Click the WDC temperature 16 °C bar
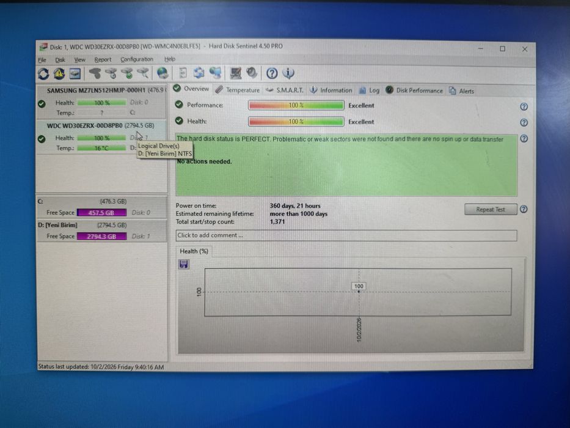 (x=102, y=148)
